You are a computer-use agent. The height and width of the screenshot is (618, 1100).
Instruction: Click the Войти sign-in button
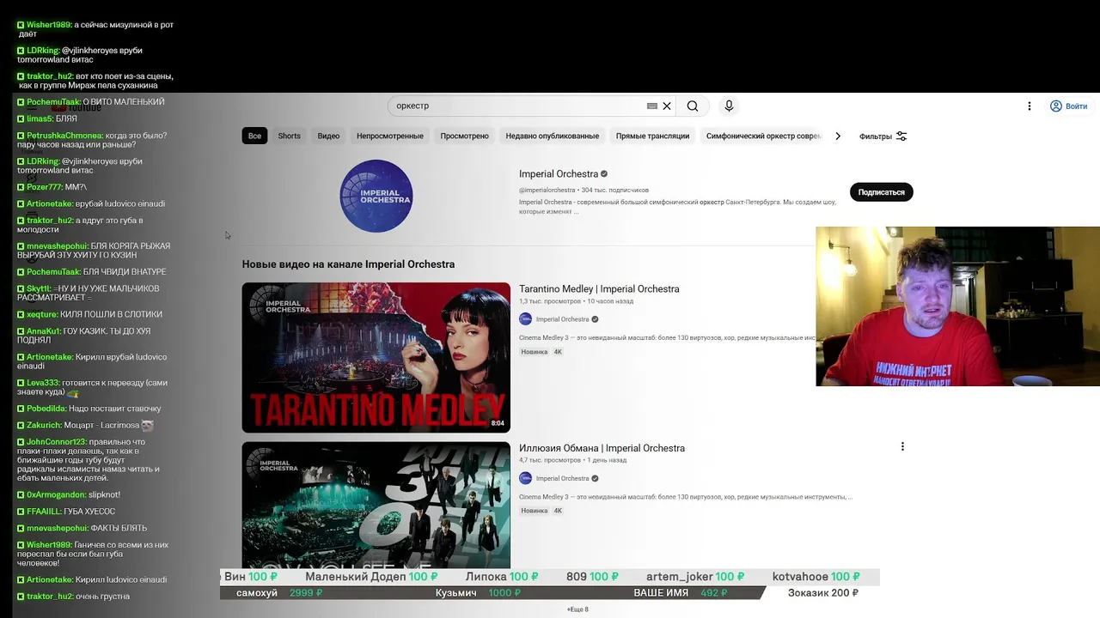click(1068, 106)
